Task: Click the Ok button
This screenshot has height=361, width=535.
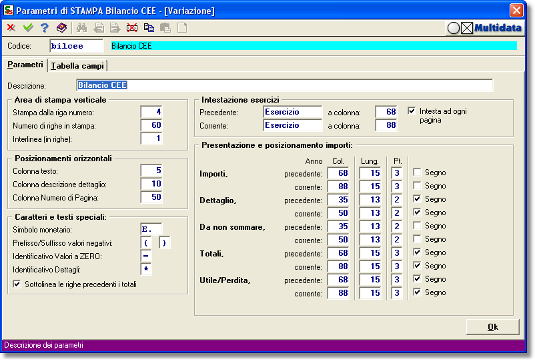Action: 493,327
